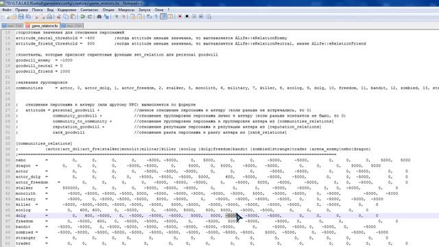This screenshot has height=247, width=439.
Task: Click the Zoom Out toolbar icon
Action: [x=123, y=16]
